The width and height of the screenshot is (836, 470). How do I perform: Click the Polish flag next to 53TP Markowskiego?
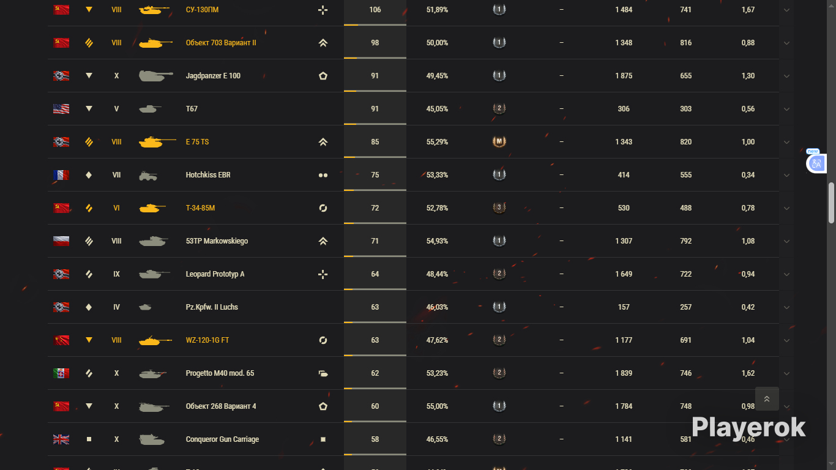pos(61,241)
